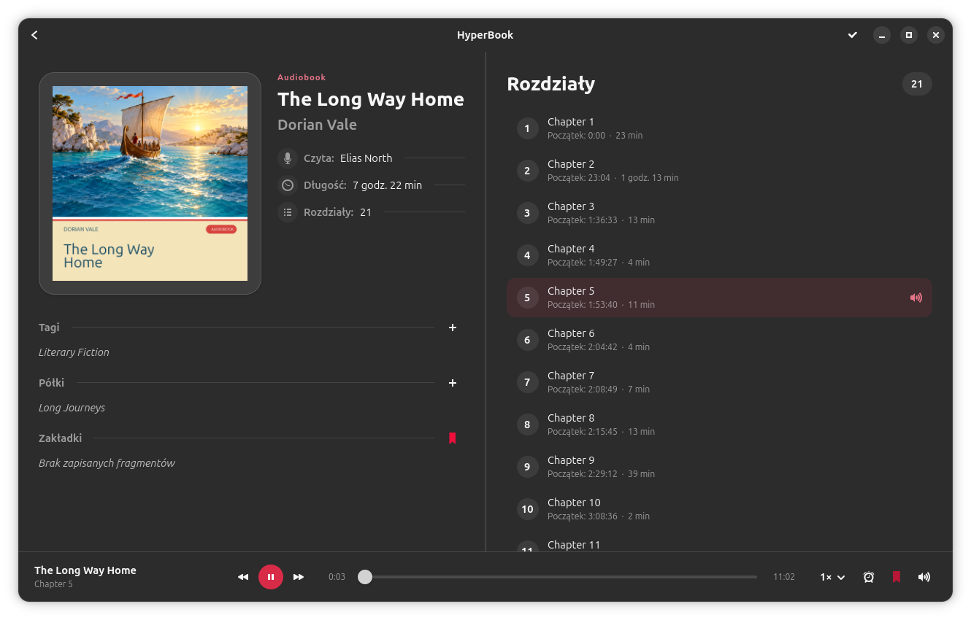
Task: Click title The Long Way Home in player bar
Action: pyautogui.click(x=85, y=570)
